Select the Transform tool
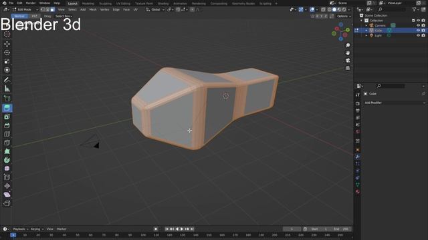This screenshot has width=428, height=240. pyautogui.click(x=7, y=70)
